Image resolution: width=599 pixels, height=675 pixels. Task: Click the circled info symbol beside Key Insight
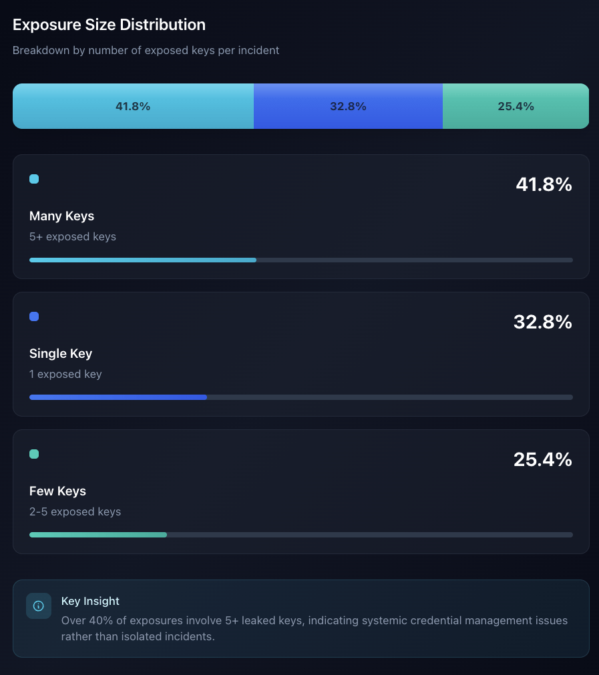click(x=38, y=606)
